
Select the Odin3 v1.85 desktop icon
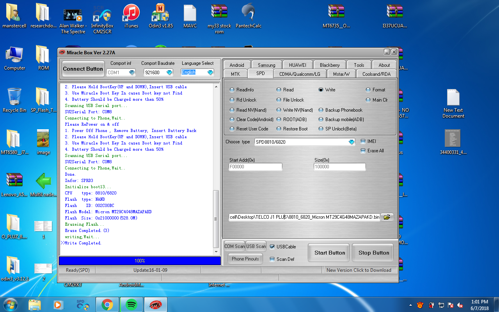(161, 16)
